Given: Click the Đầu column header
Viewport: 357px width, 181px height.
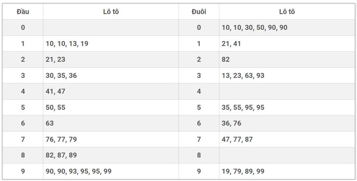Looking at the screenshot, I should [x=23, y=11].
